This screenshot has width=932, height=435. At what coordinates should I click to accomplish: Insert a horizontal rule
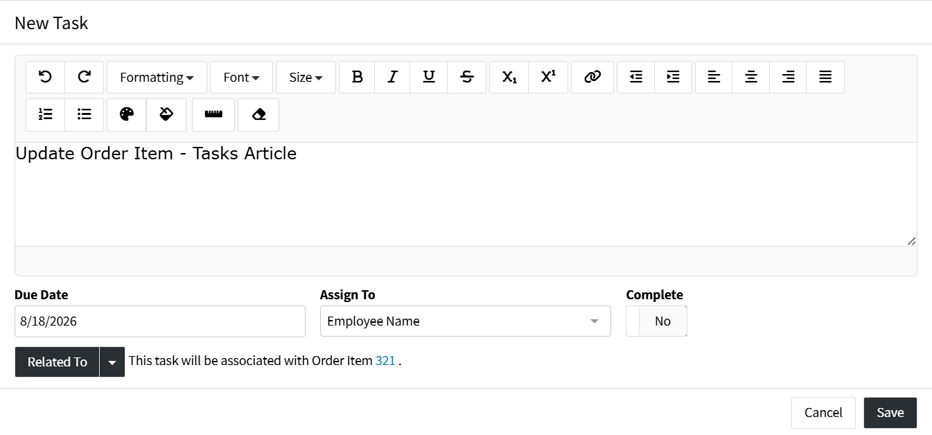click(x=213, y=114)
